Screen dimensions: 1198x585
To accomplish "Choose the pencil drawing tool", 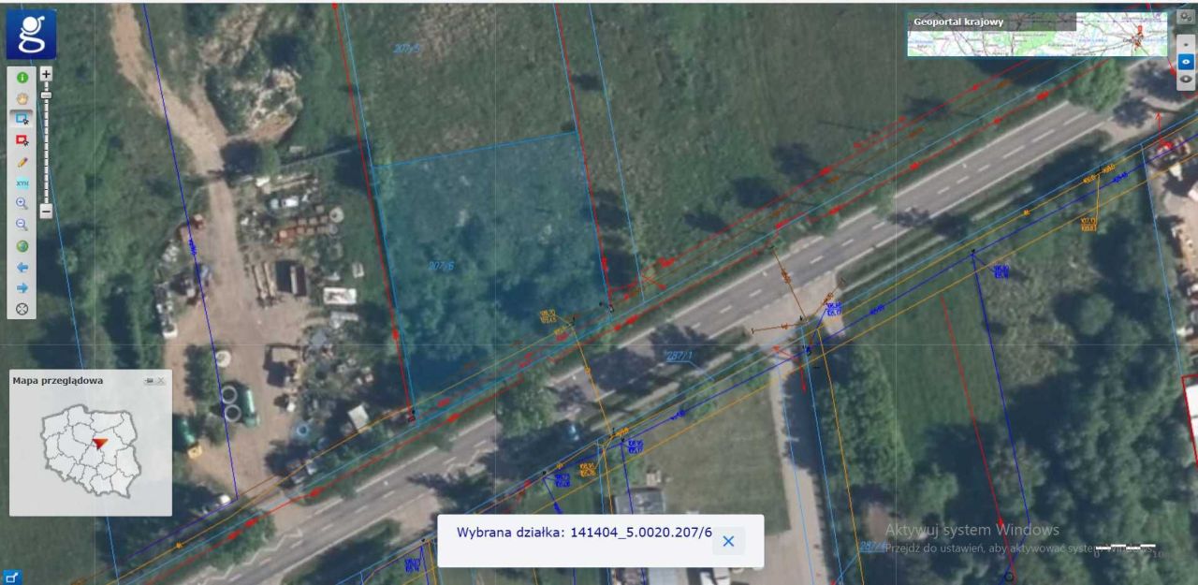I will coord(22,162).
